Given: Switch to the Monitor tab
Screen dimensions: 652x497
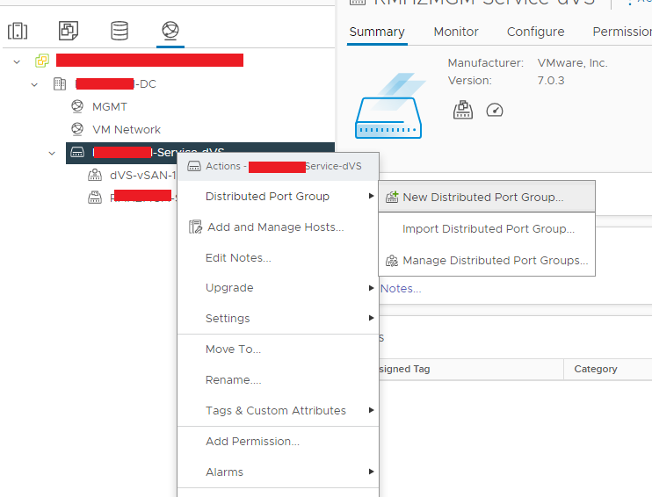Looking at the screenshot, I should pyautogui.click(x=456, y=32).
